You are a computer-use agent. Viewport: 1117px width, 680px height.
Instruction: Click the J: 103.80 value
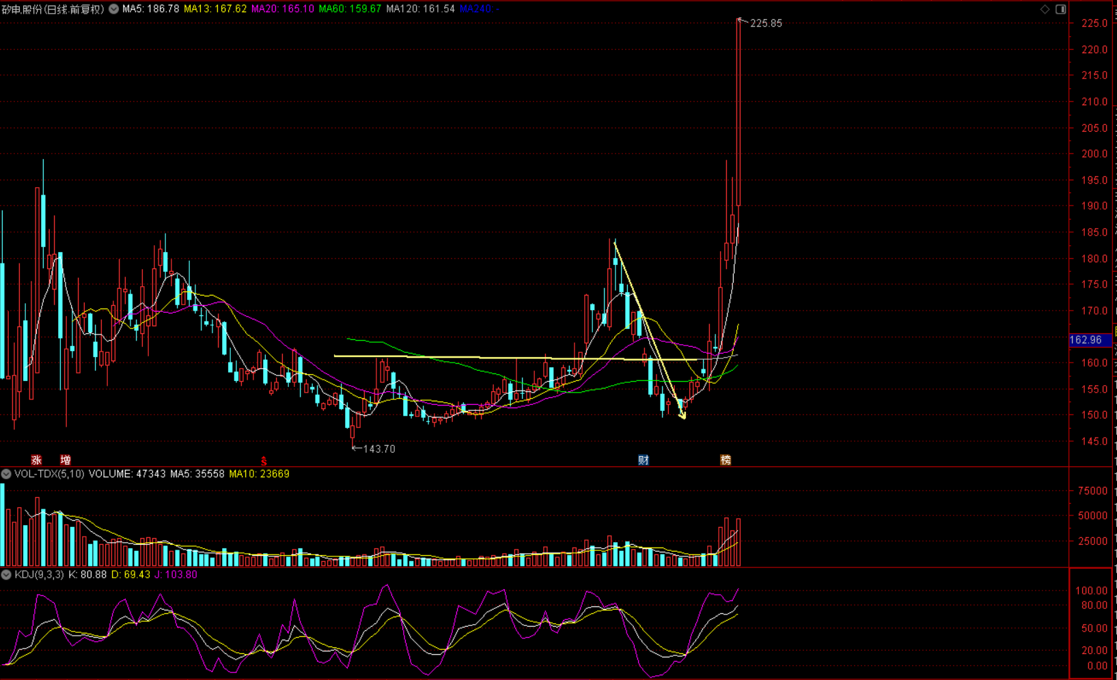click(176, 575)
